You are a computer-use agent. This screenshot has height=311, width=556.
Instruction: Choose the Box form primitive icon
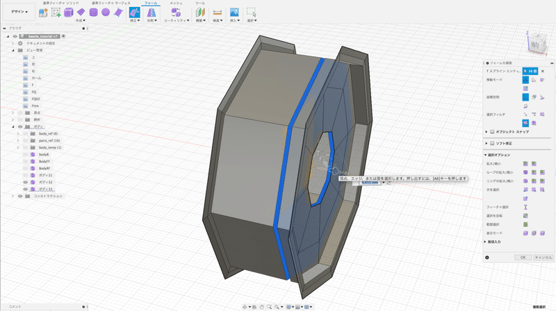tap(68, 12)
